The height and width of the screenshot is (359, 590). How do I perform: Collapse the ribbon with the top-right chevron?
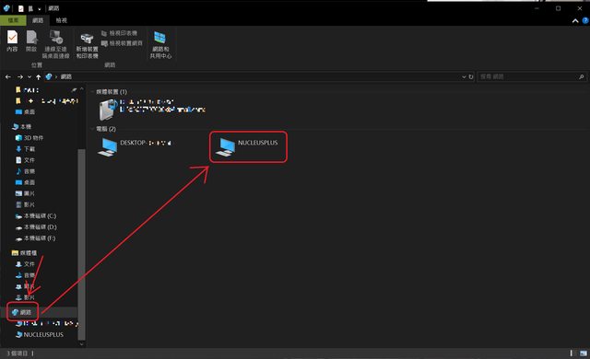point(575,20)
